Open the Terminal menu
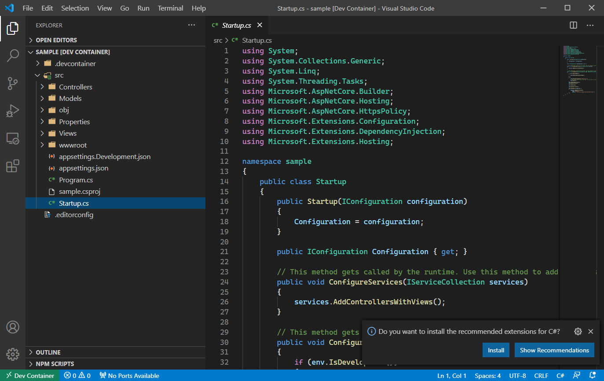The width and height of the screenshot is (604, 381). [170, 8]
